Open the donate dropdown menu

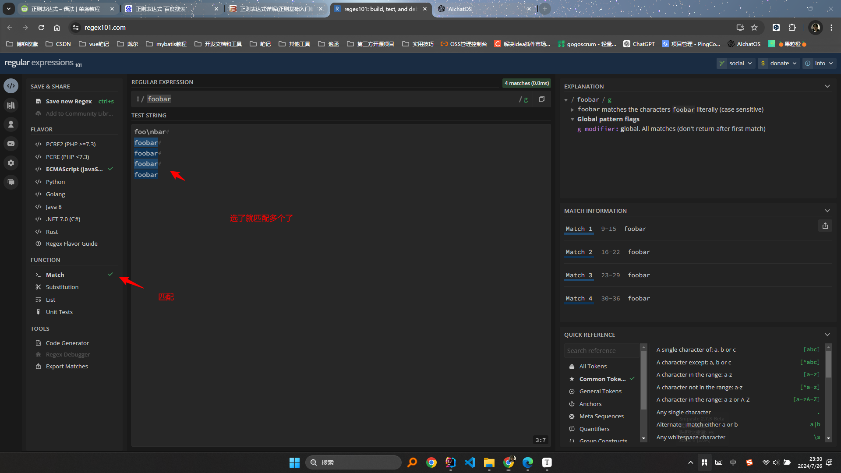[780, 63]
